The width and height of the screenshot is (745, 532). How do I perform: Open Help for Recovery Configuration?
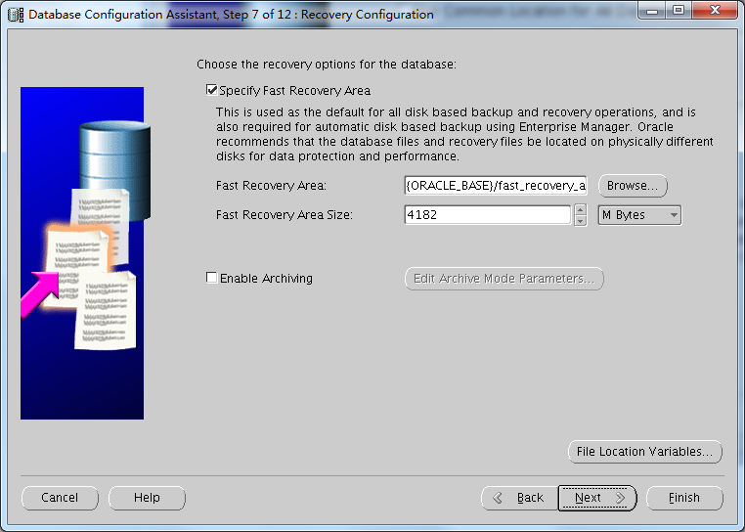(x=147, y=498)
